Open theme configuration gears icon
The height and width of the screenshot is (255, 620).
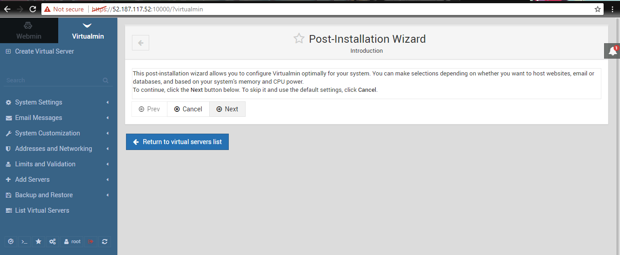[x=53, y=242]
